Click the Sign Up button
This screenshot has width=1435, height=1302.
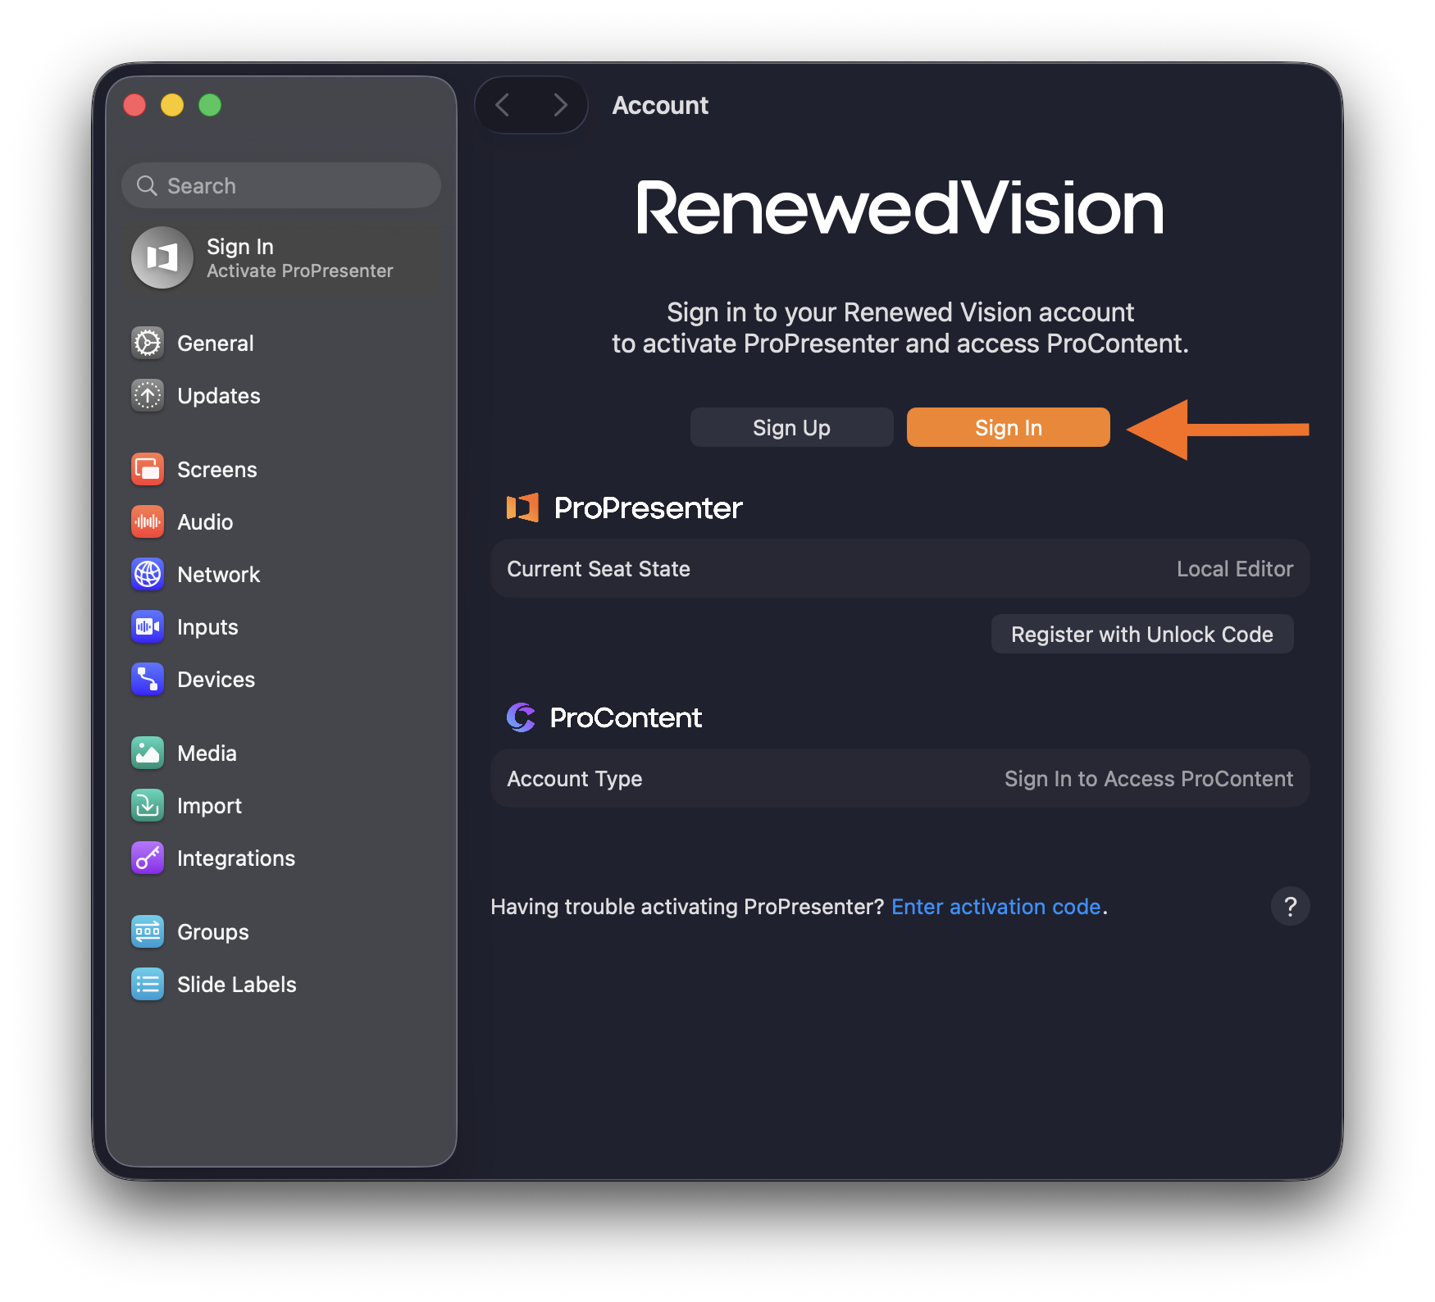[x=791, y=427]
